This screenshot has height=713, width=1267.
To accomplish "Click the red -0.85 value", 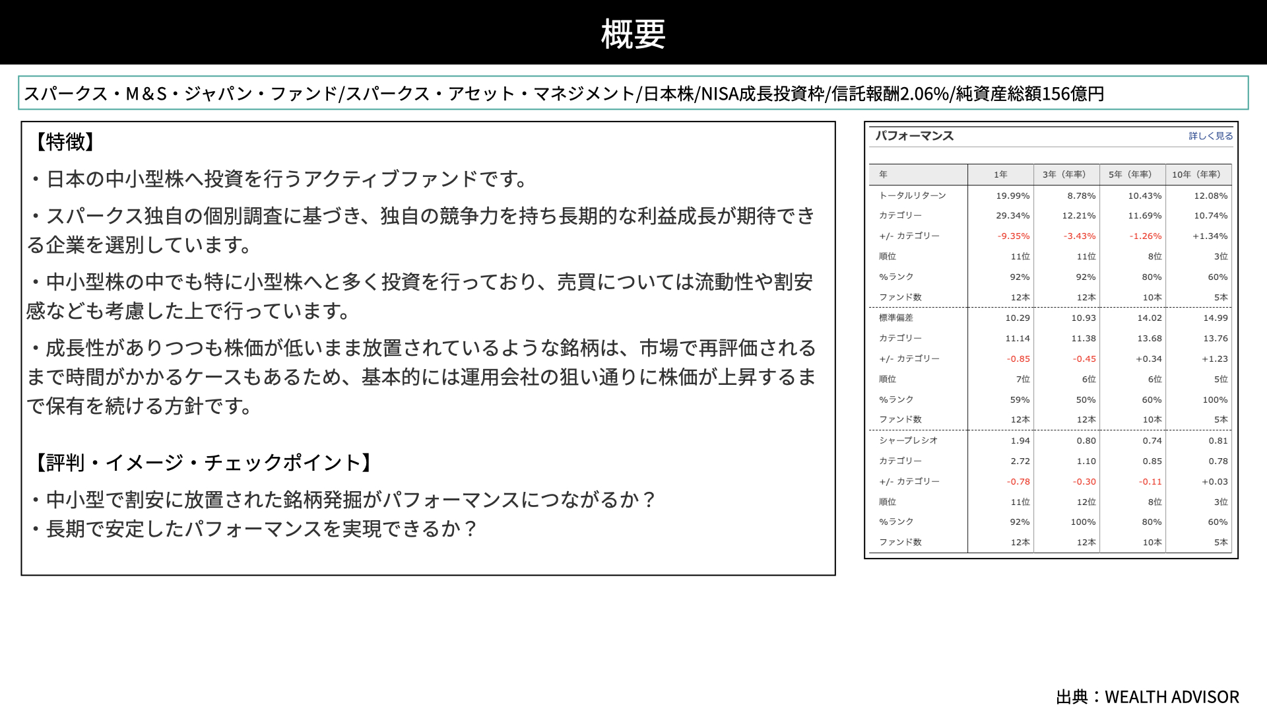I will point(1018,358).
